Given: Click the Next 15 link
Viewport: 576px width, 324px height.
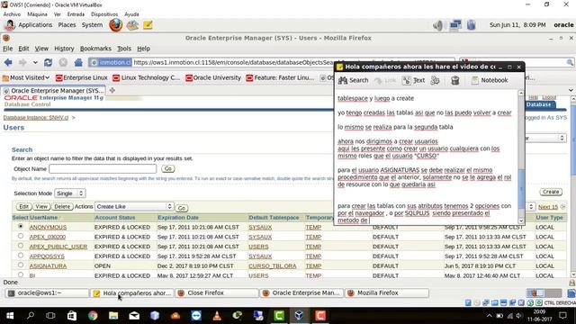Looking at the screenshot, I should [x=548, y=207].
